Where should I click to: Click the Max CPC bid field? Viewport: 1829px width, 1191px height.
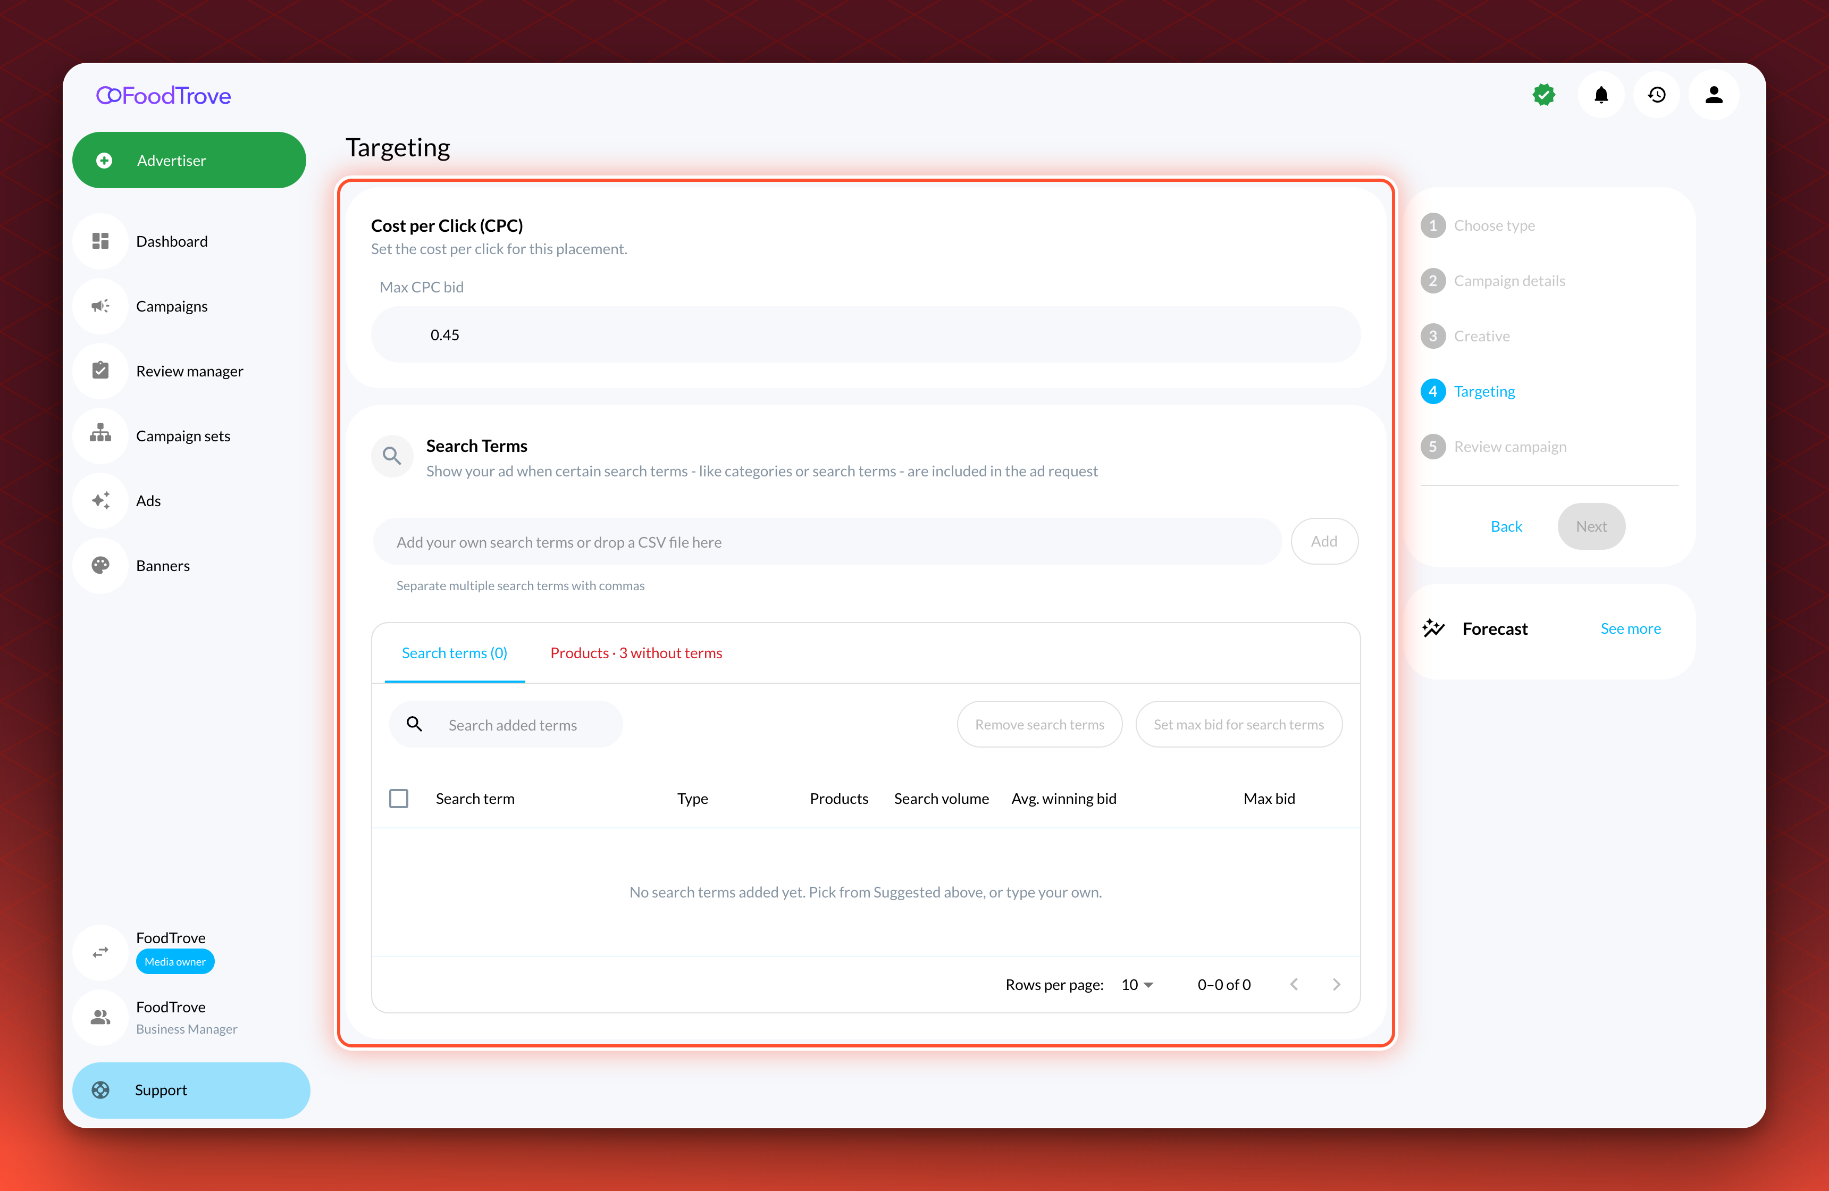click(x=865, y=334)
